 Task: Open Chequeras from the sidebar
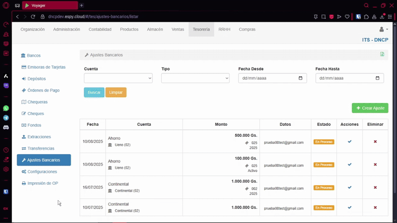37,102
